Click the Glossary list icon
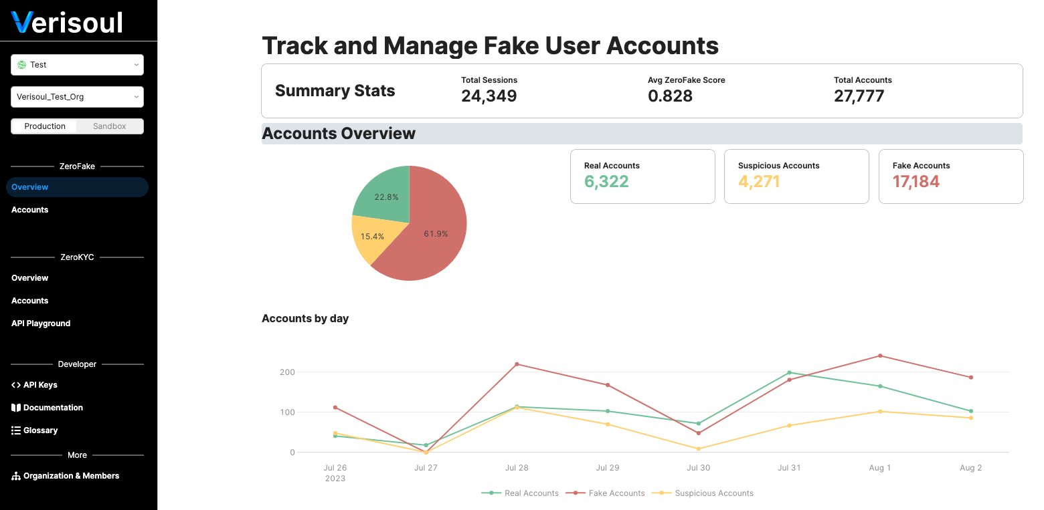The height and width of the screenshot is (510, 1044). 16,430
